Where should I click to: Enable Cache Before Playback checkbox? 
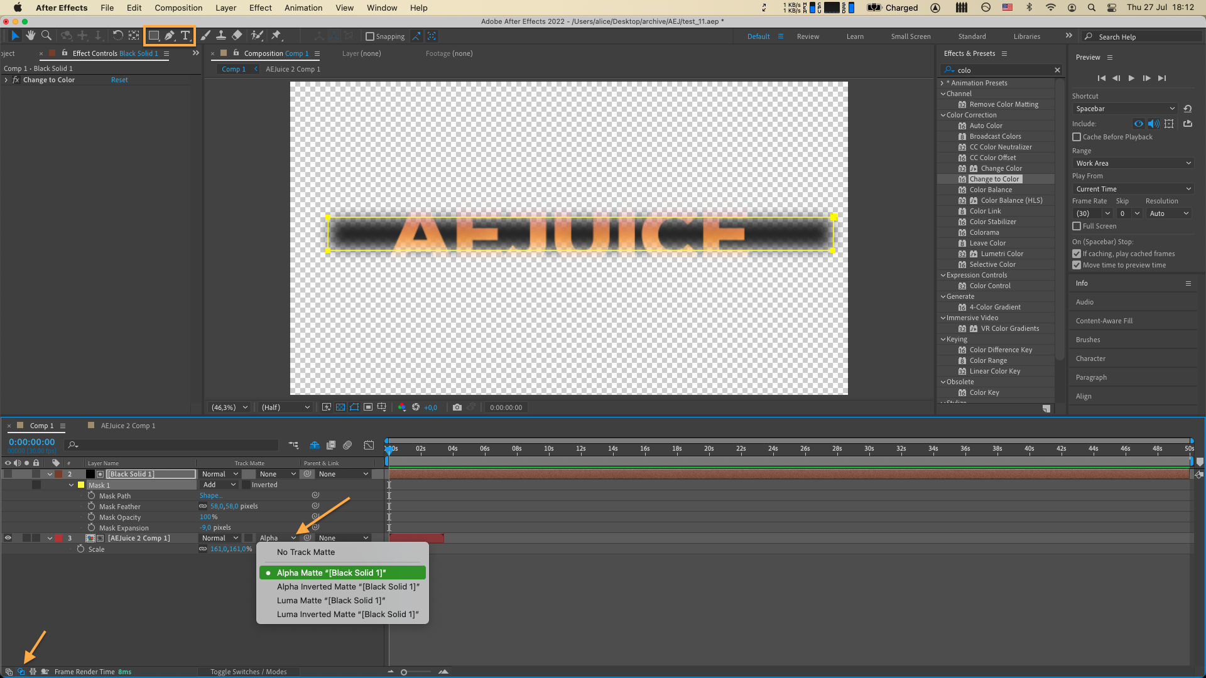pos(1077,137)
